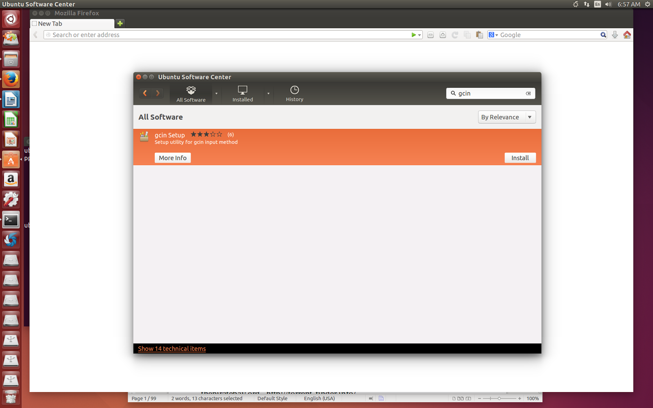Screen dimensions: 653x408
Task: Expand the Installed dropdown arrow
Action: tap(268, 94)
